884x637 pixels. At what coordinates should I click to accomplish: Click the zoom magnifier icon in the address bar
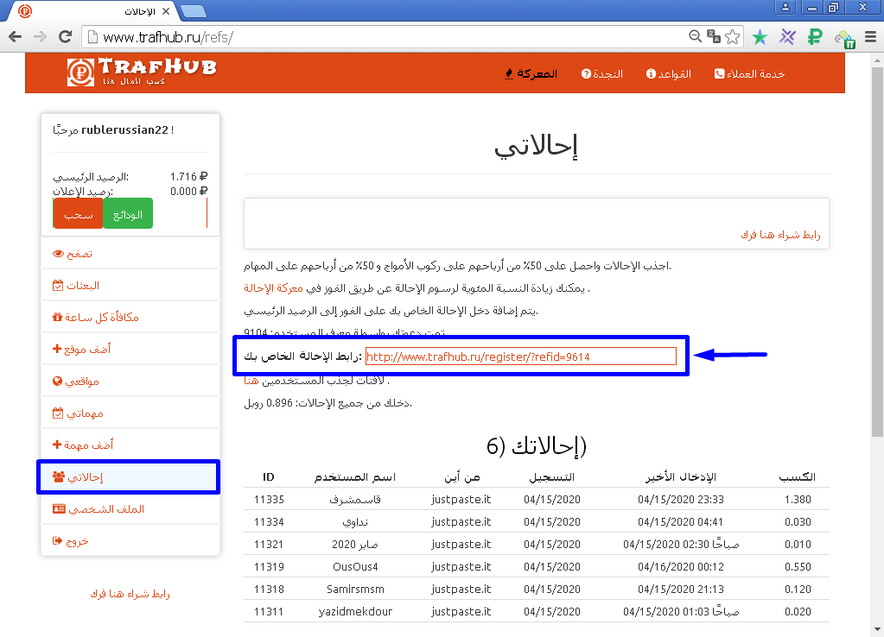[695, 36]
